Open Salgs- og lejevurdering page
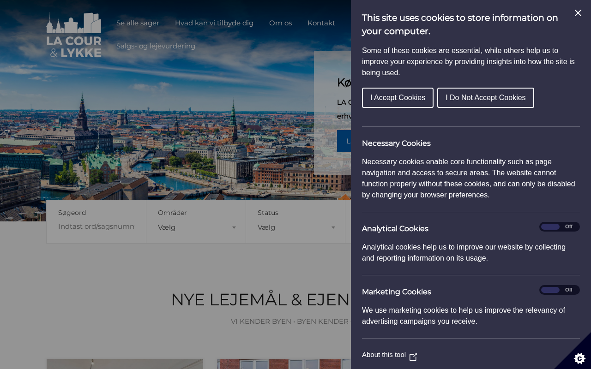591x369 pixels. point(156,46)
